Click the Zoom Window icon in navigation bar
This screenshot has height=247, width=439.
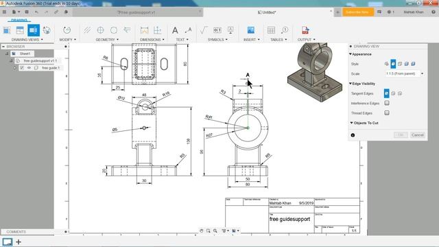(x=209, y=231)
